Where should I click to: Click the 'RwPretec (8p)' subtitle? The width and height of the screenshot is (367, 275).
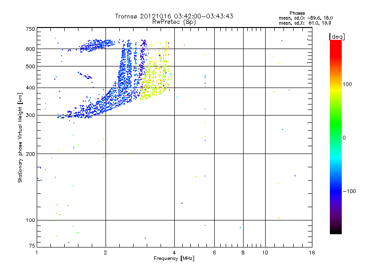(174, 22)
